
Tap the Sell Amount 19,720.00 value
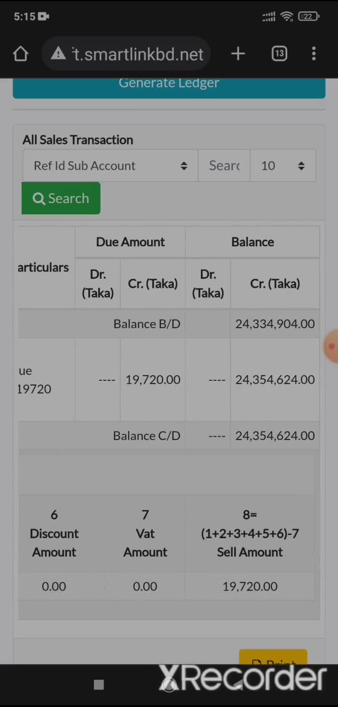click(x=250, y=586)
